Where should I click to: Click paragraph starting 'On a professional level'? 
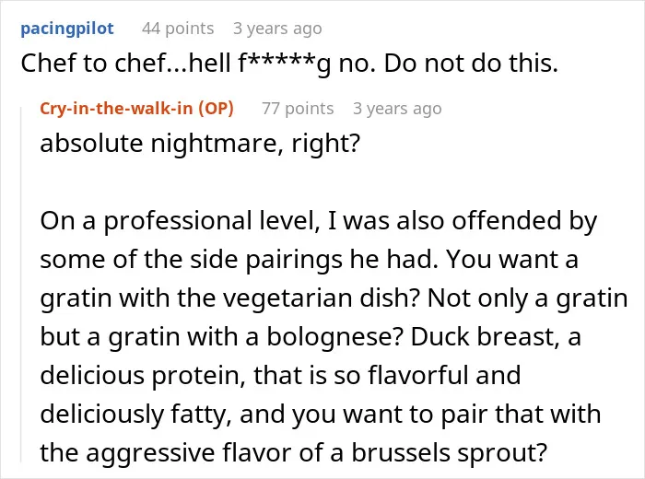tap(334, 336)
